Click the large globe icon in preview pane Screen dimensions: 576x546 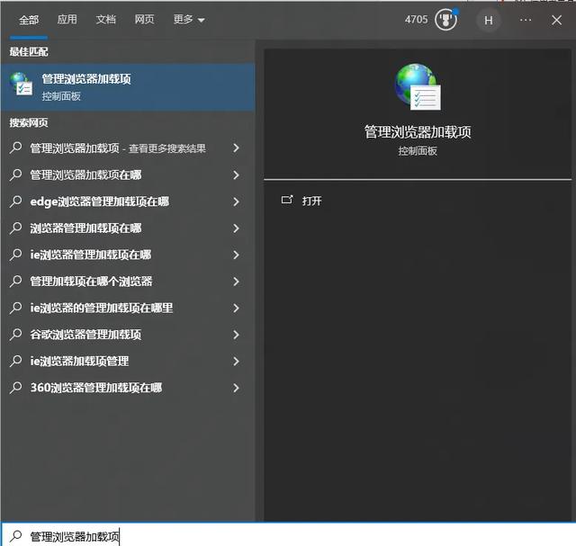point(418,86)
